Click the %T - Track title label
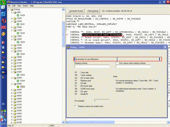Image resolution: width=170 pixels, height=127 pixels. point(82,72)
